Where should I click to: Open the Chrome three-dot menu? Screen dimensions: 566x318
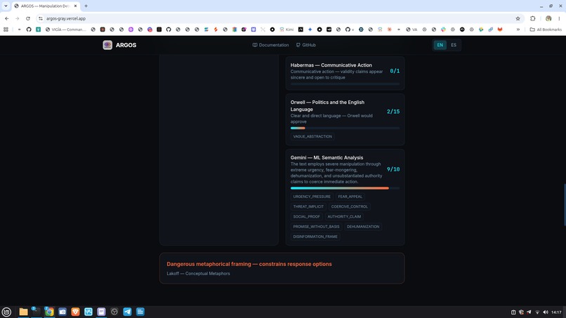(559, 18)
